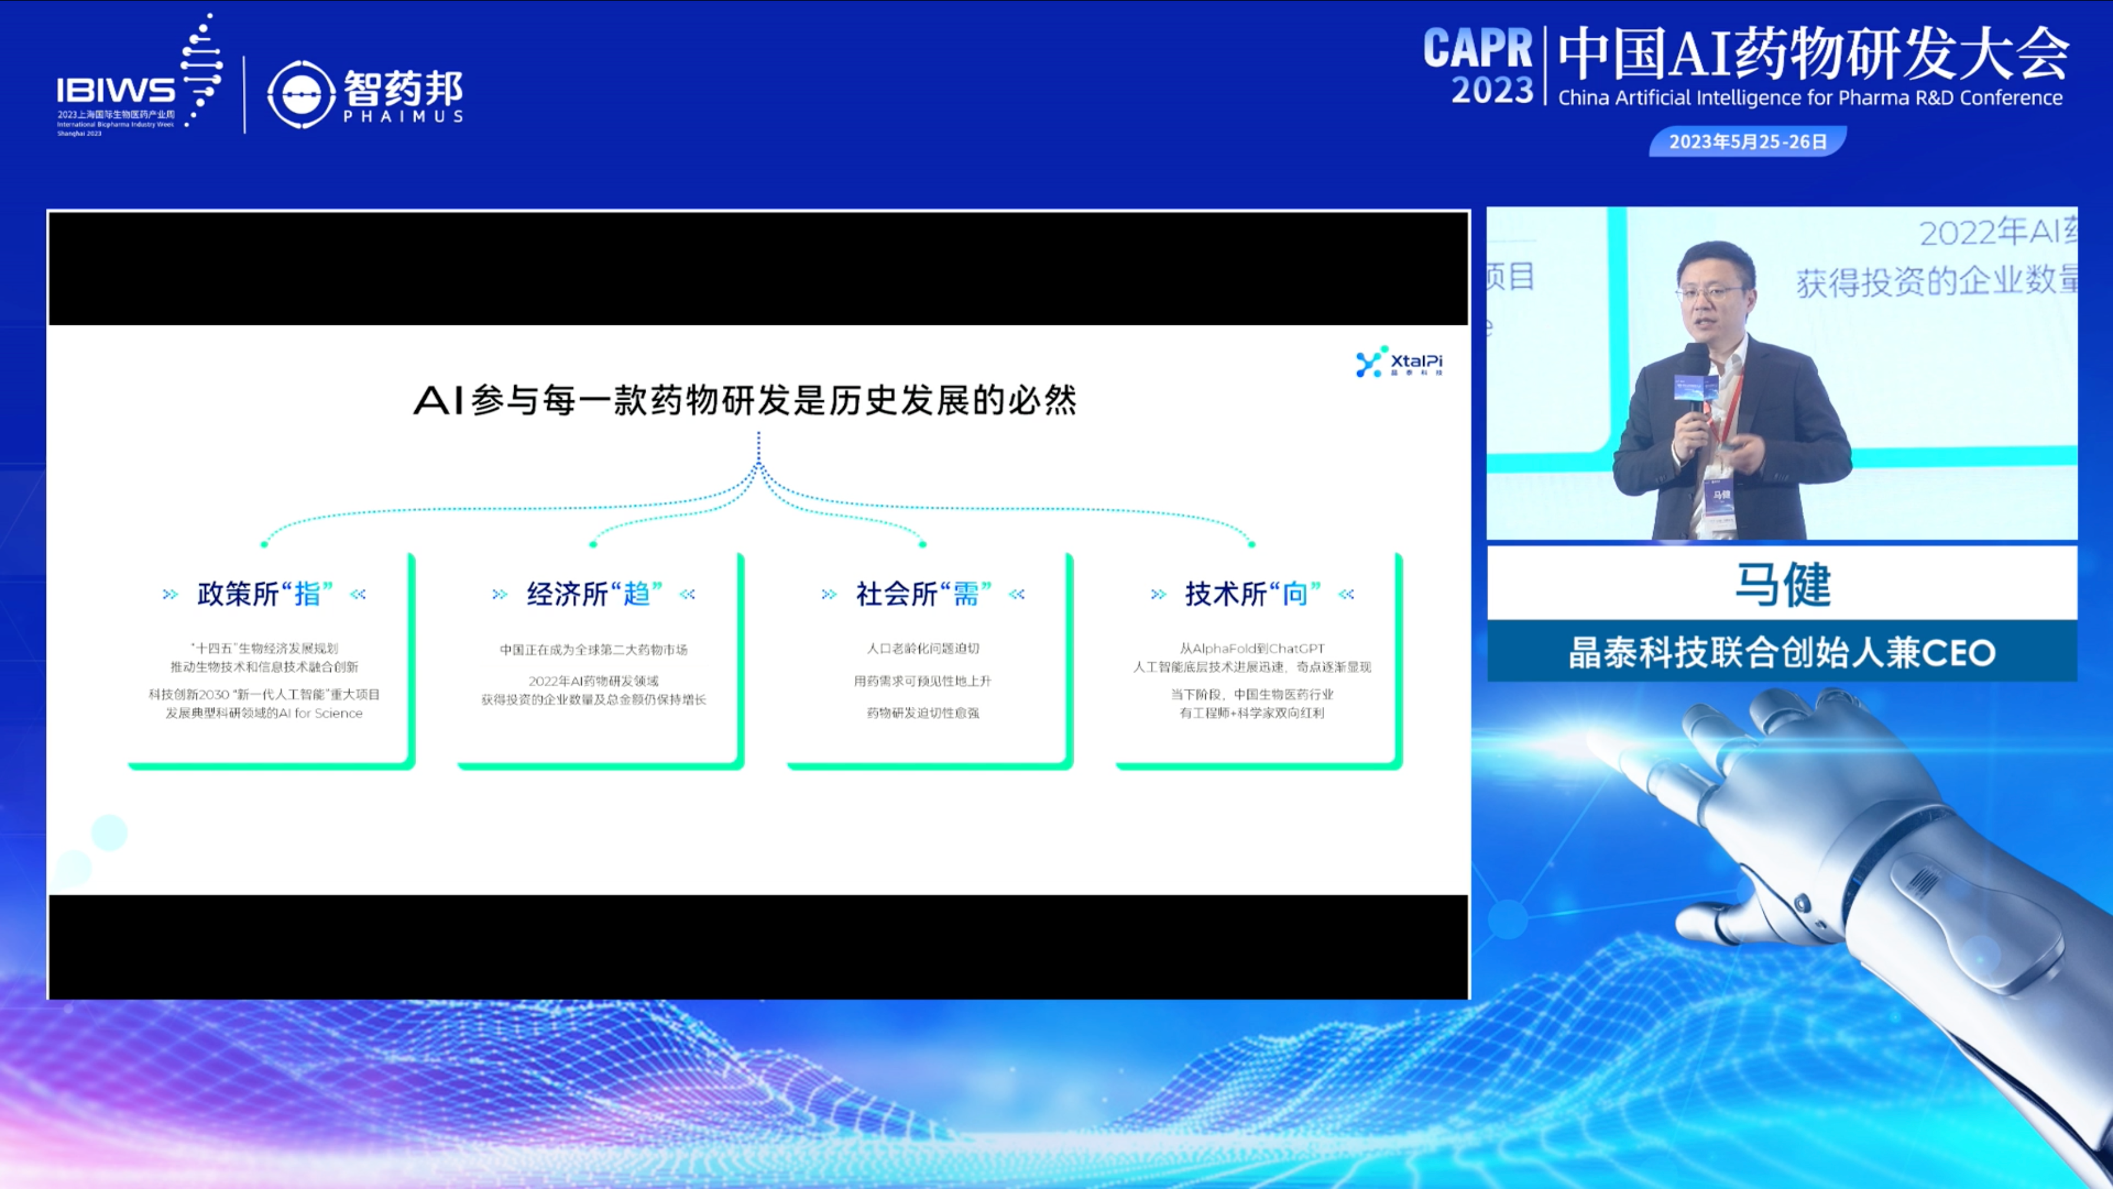Click the line 从AlphaFold到ChatGPT
This screenshot has width=2113, height=1189.
point(1253,648)
